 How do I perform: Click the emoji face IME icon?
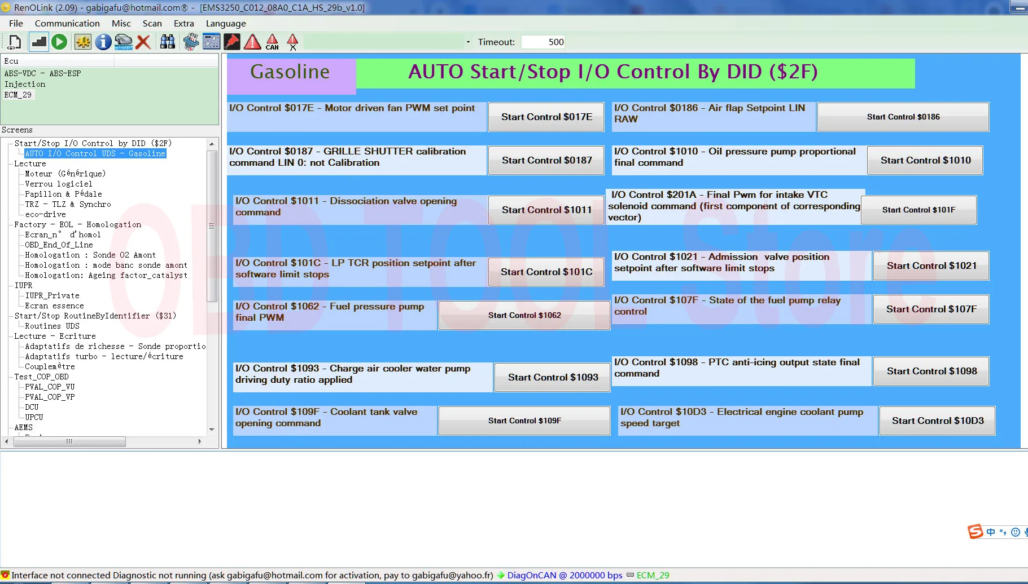point(1016,532)
